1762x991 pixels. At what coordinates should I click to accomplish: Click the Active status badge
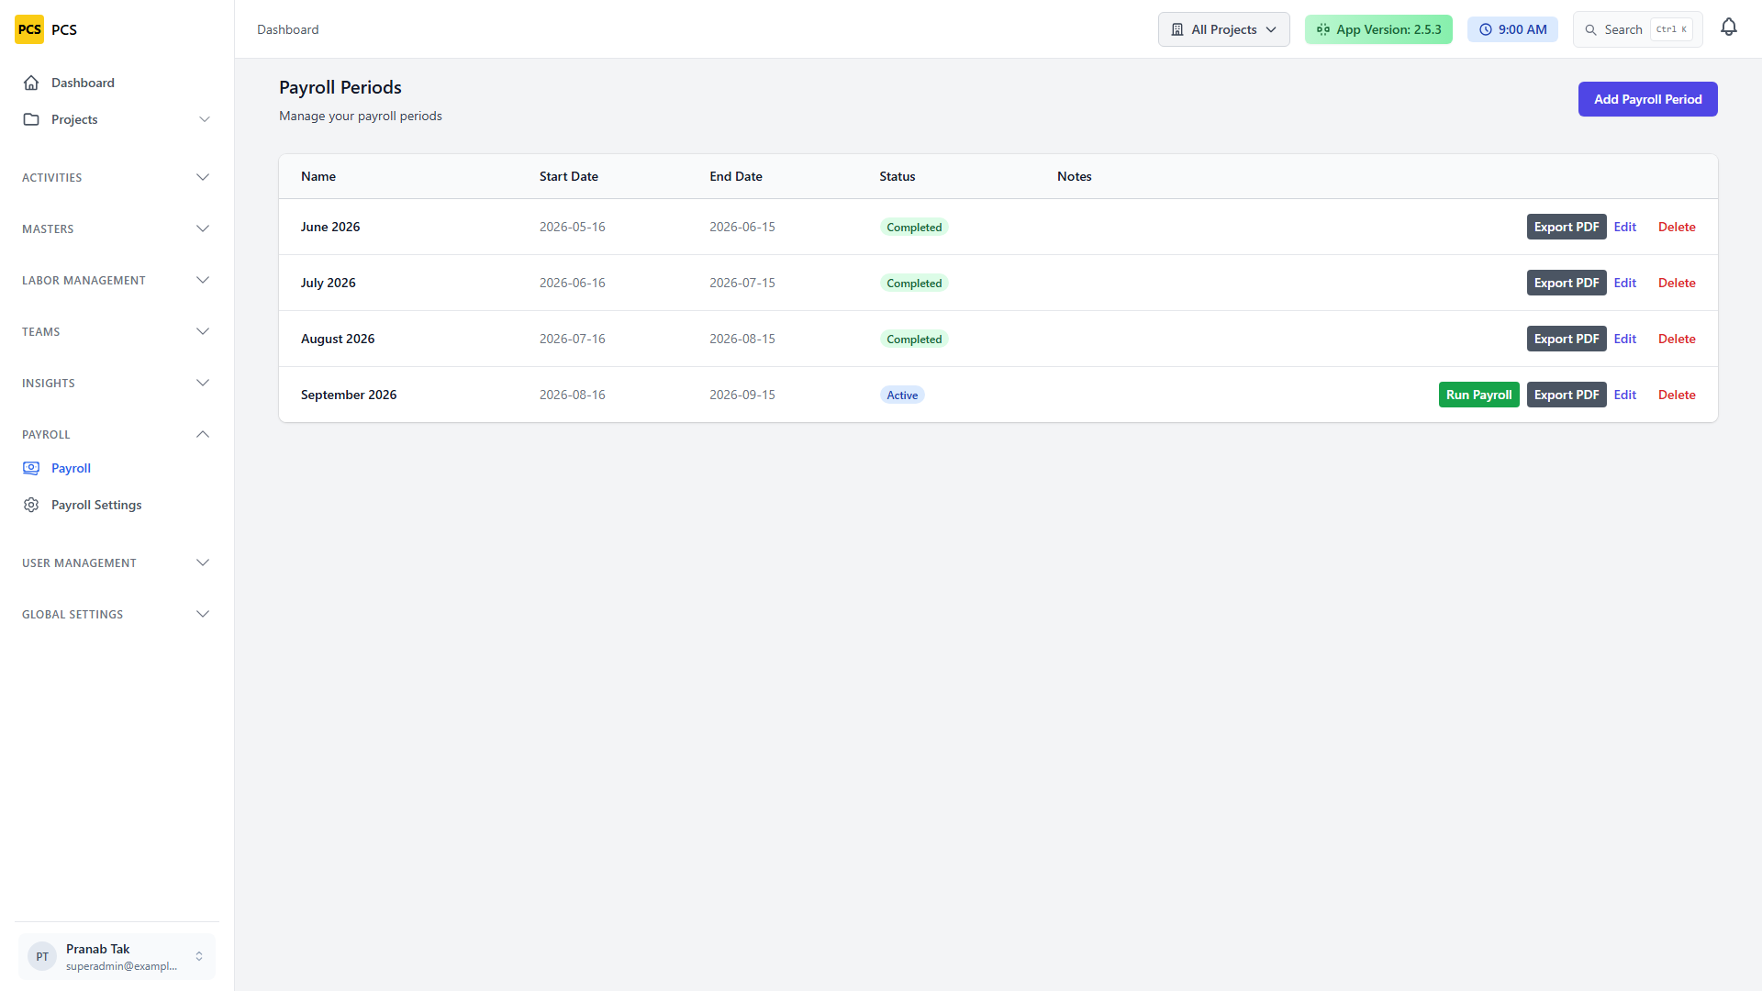click(902, 395)
